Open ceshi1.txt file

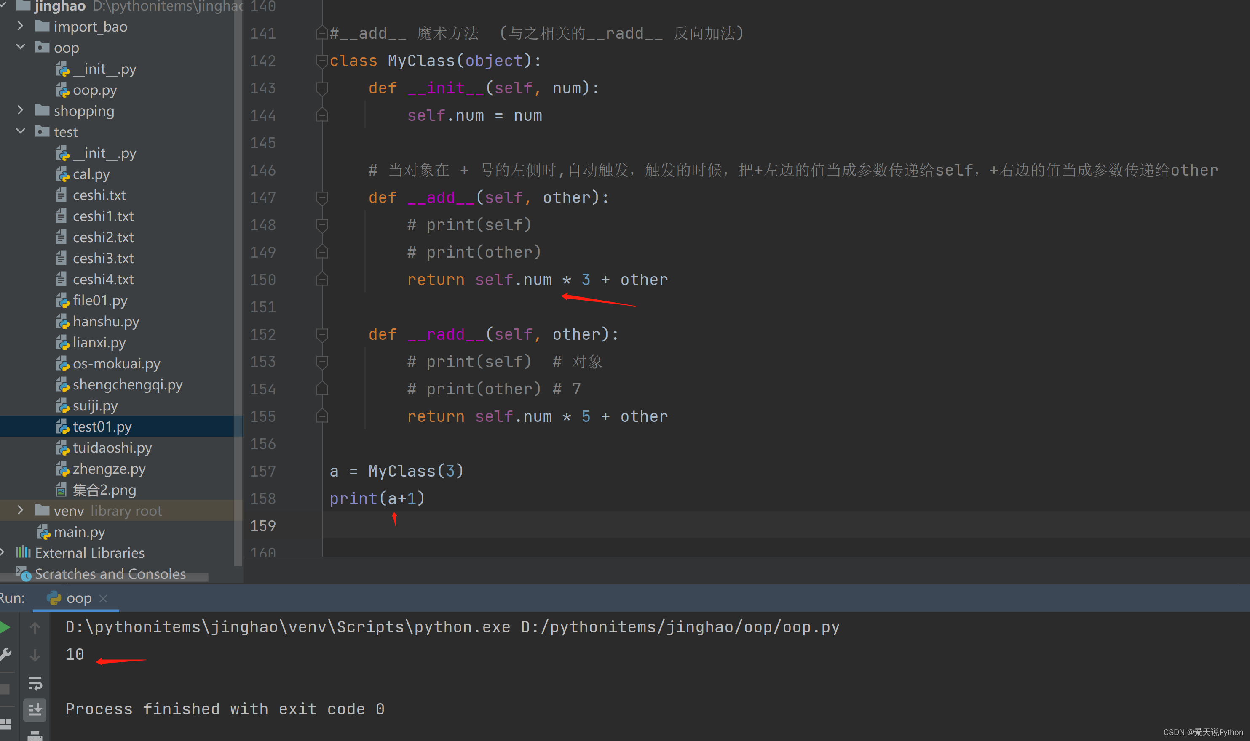pyautogui.click(x=103, y=216)
